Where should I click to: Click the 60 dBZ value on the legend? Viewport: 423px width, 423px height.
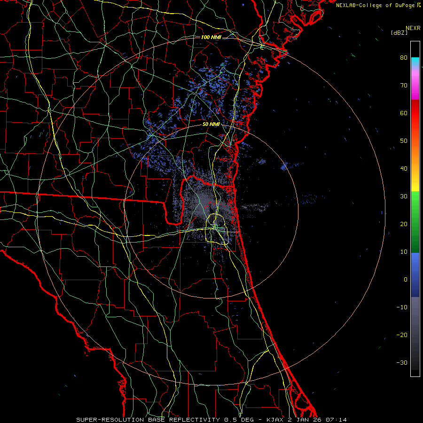[x=404, y=113]
